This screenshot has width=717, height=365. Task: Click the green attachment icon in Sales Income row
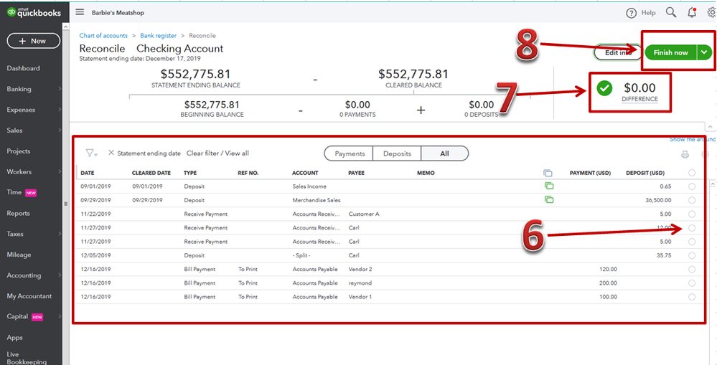tap(549, 186)
